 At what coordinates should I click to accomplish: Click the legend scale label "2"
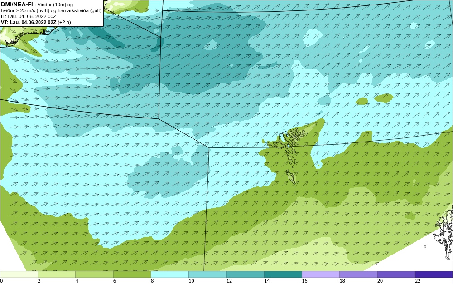pos(39,281)
